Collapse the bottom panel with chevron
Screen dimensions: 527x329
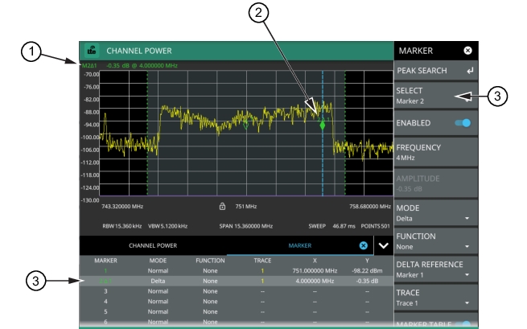click(x=383, y=245)
